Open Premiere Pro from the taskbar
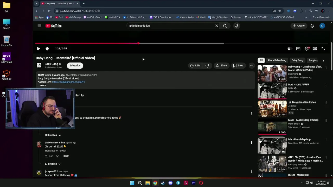This screenshot has width=333, height=187. pyautogui.click(x=193, y=183)
